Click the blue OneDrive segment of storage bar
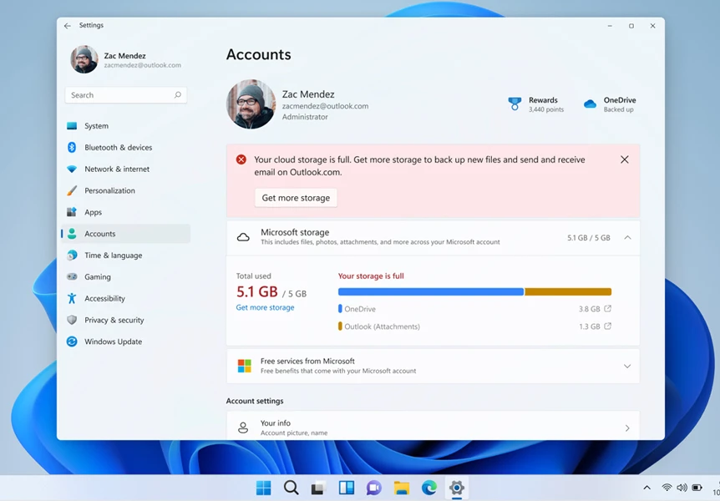Image resolution: width=720 pixels, height=501 pixels. (431, 291)
